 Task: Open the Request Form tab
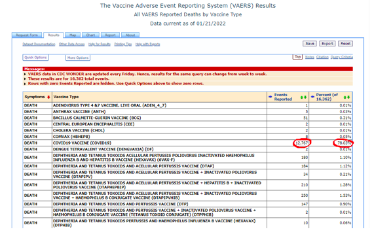pos(27,35)
